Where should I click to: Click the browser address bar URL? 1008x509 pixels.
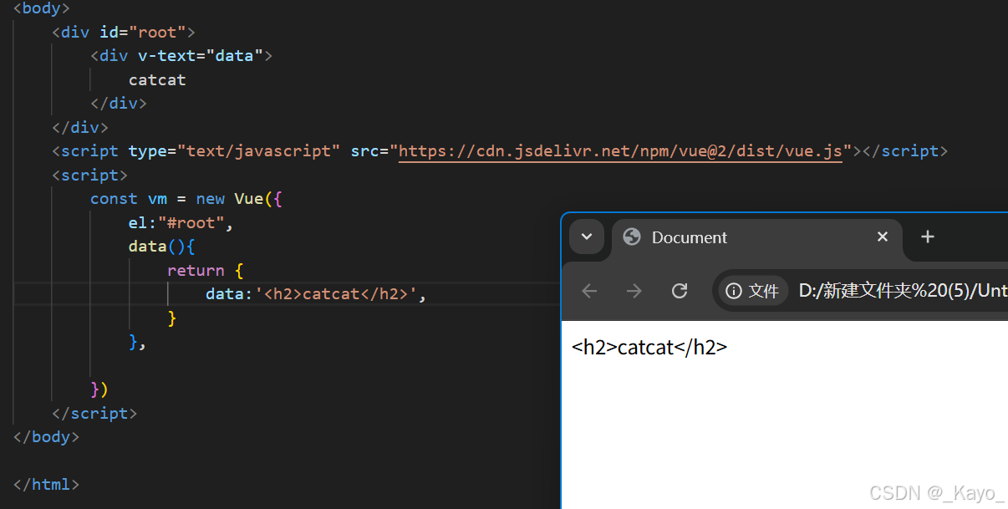coord(903,291)
